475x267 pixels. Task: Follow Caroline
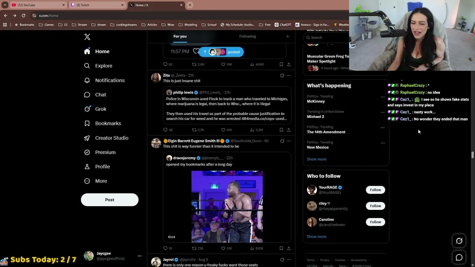(x=375, y=222)
